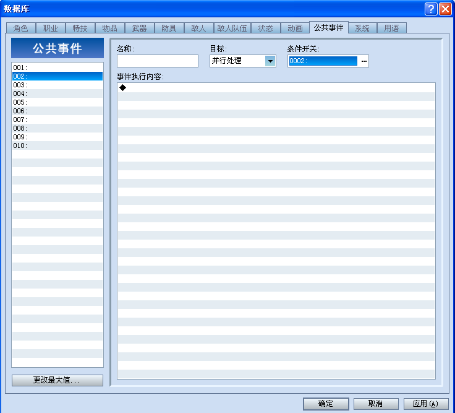Screen dimensions: 455x413
Task: Select common event 001 in list
Action: coord(57,67)
